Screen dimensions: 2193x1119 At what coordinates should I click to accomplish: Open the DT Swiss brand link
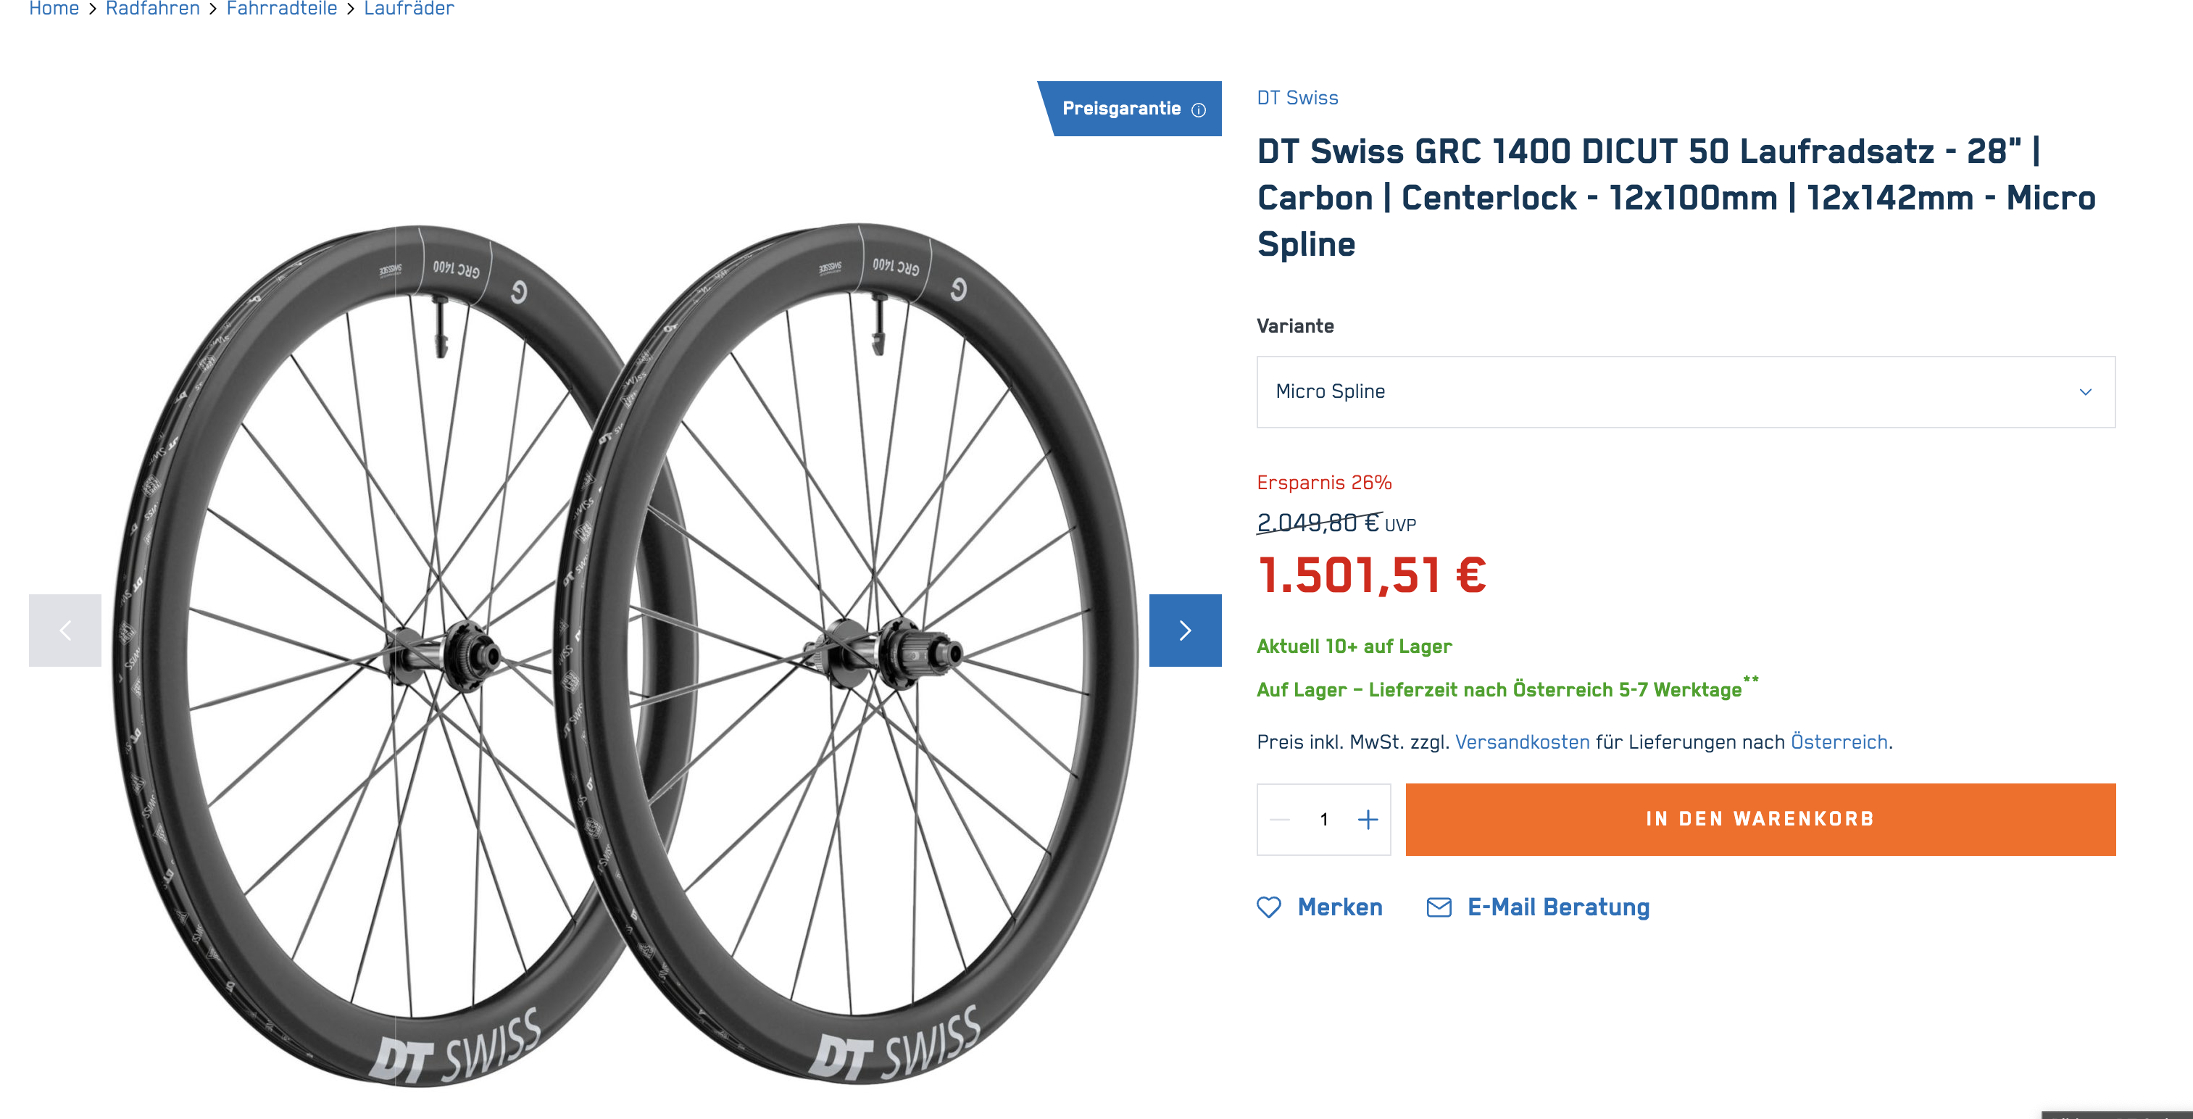pos(1297,98)
